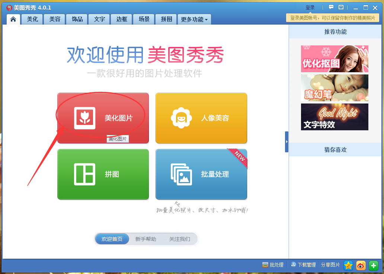Switch to 新手帮助 page

tap(146, 239)
